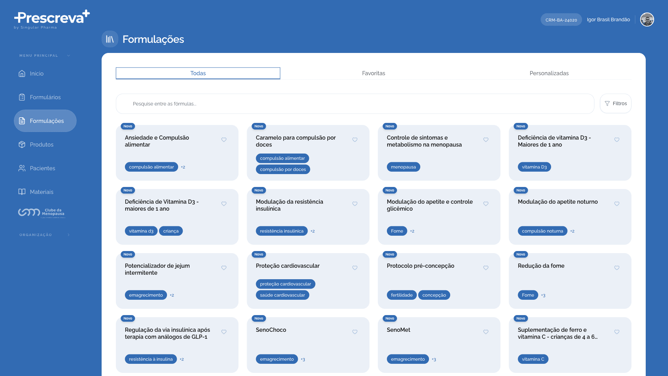Select the menopausa tag
The width and height of the screenshot is (668, 376).
click(x=403, y=167)
